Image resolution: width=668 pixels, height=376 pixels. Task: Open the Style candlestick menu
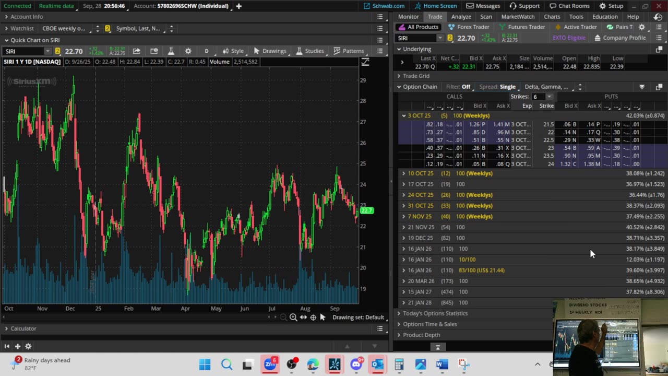(233, 51)
